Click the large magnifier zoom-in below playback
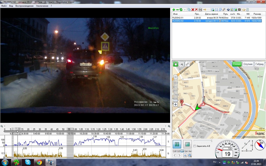 click(x=190, y=155)
